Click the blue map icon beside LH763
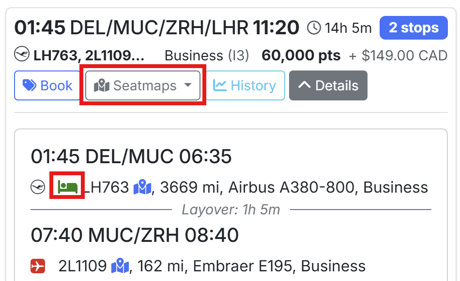The image size is (460, 281). click(x=142, y=187)
